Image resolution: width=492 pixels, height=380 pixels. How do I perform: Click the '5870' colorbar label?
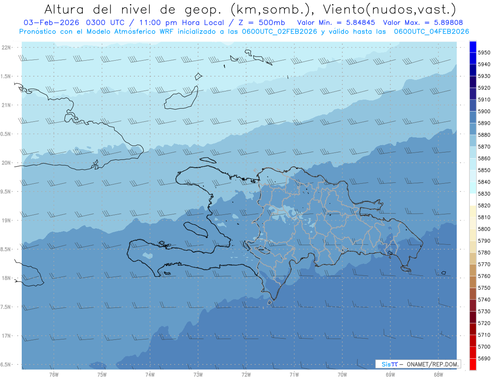(x=484, y=146)
